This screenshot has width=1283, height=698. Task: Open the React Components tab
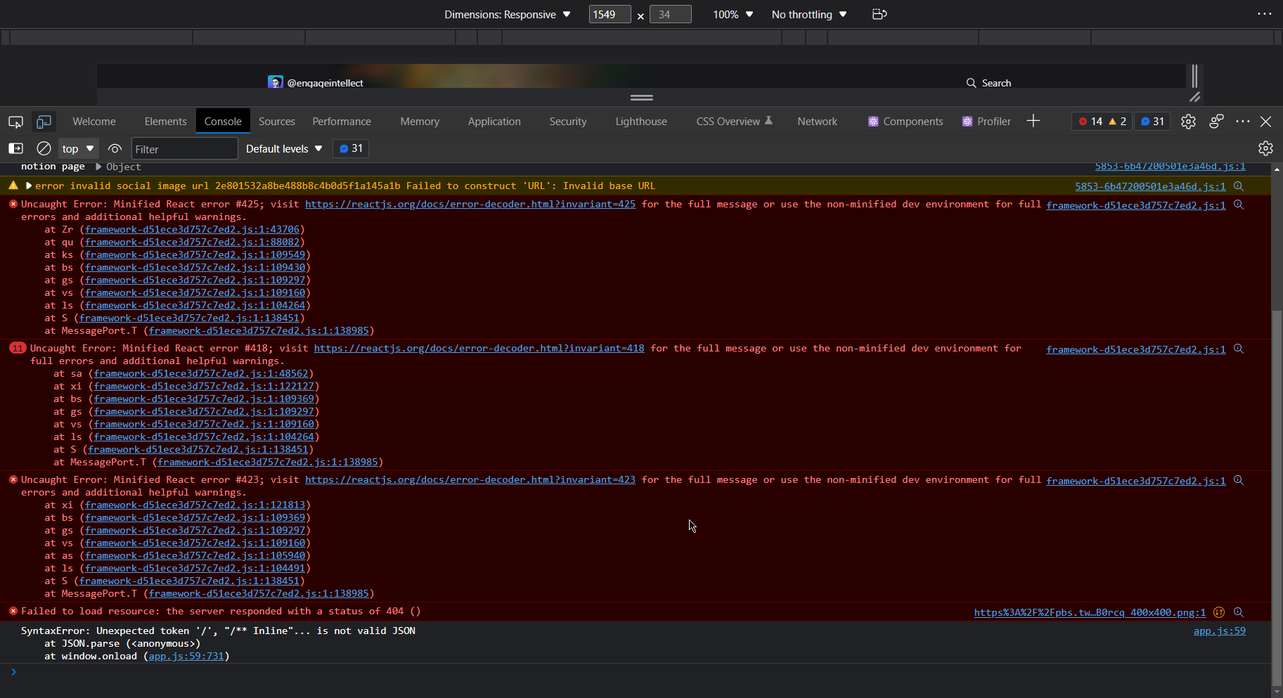[905, 122]
